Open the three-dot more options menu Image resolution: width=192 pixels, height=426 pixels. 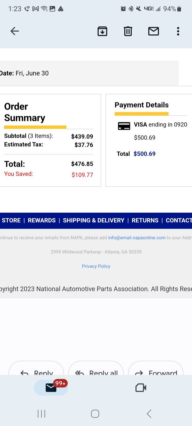[178, 31]
